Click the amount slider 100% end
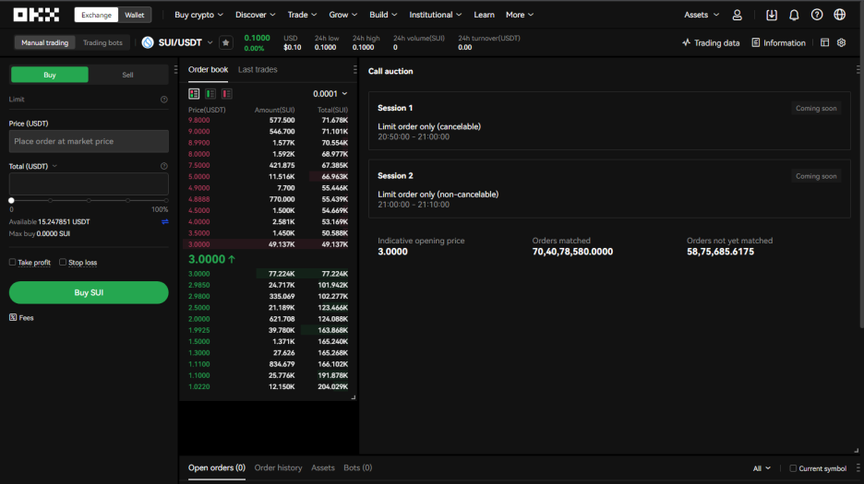The width and height of the screenshot is (864, 484). [x=166, y=200]
